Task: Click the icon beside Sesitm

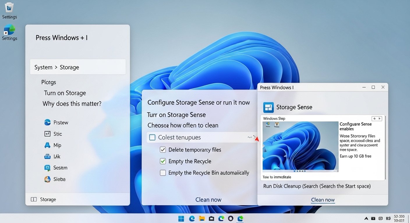Action: (x=47, y=168)
